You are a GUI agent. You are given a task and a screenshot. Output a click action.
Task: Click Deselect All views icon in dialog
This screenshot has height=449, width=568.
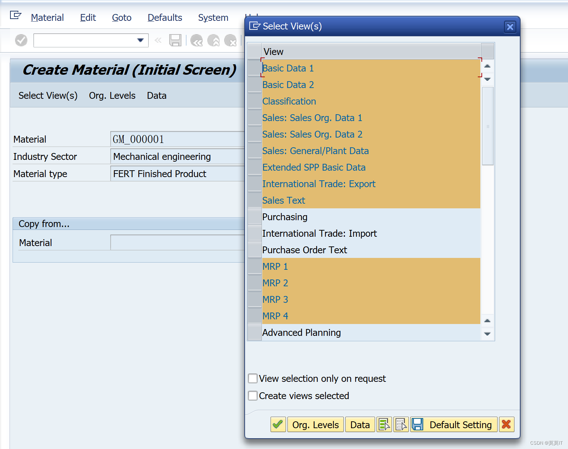point(401,425)
